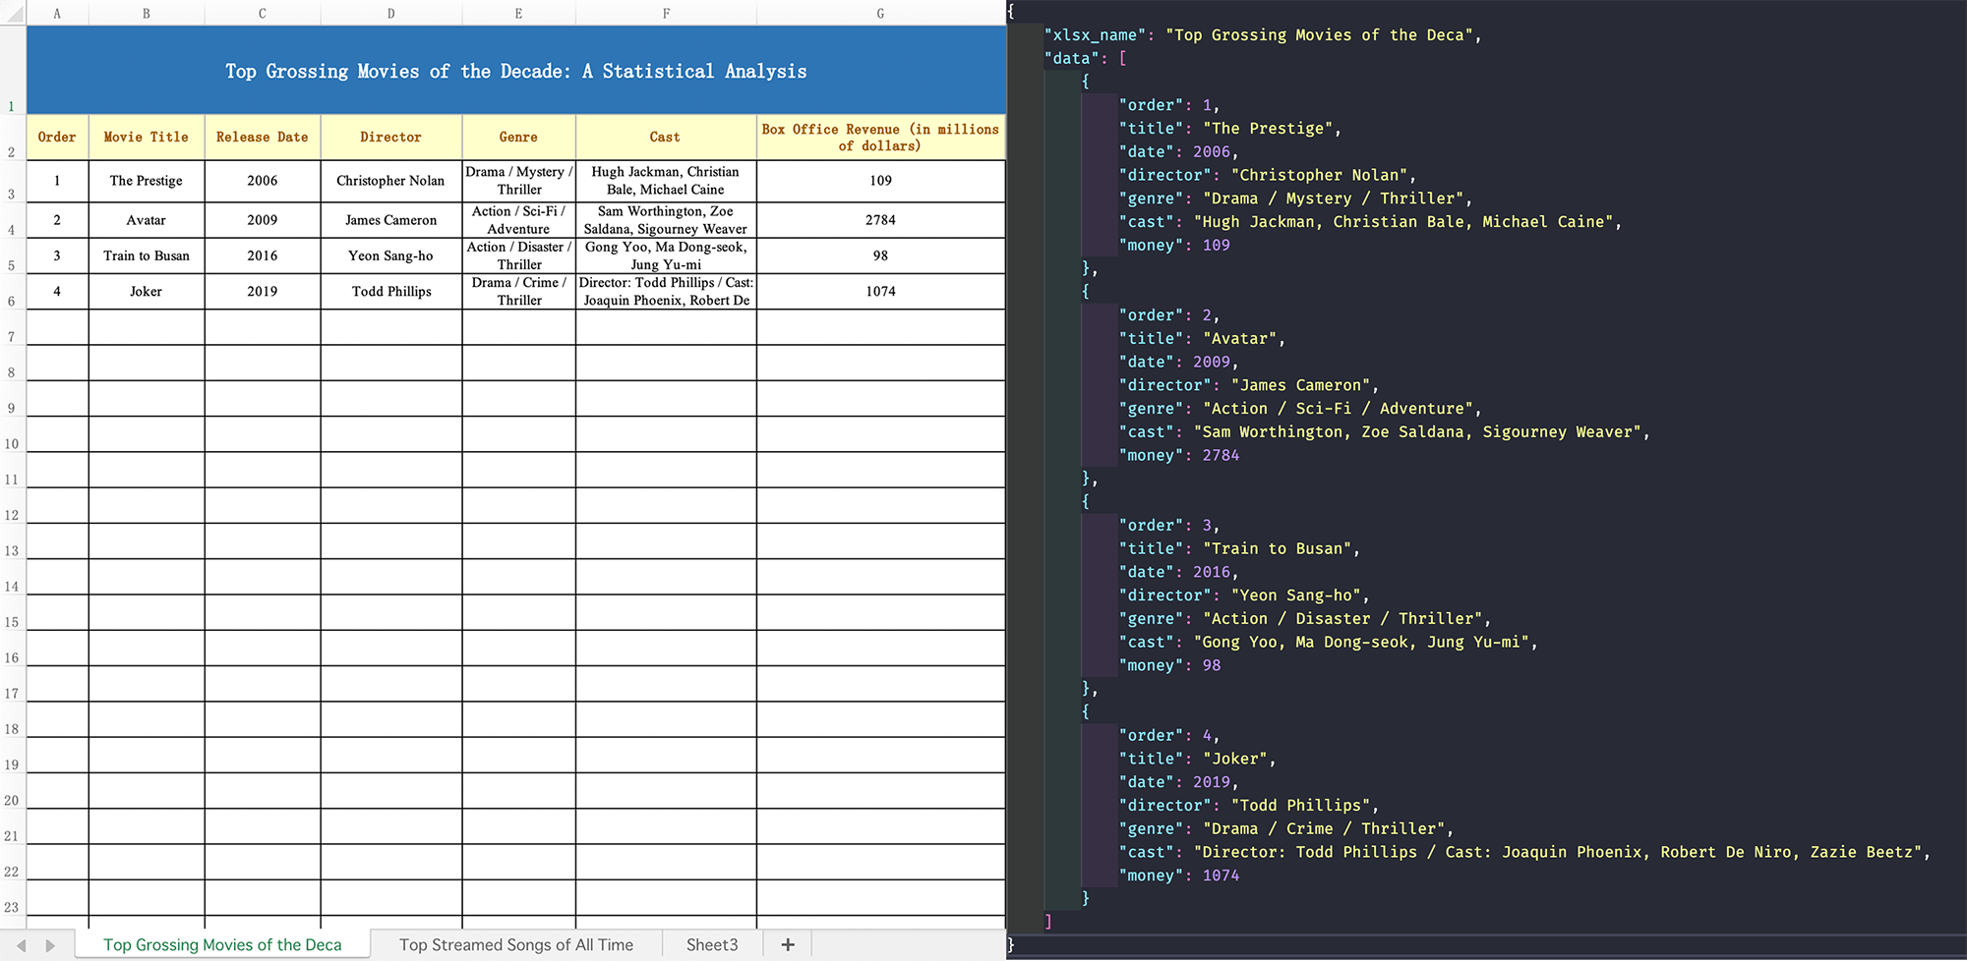
Task: Select column B header
Action: click(x=147, y=13)
